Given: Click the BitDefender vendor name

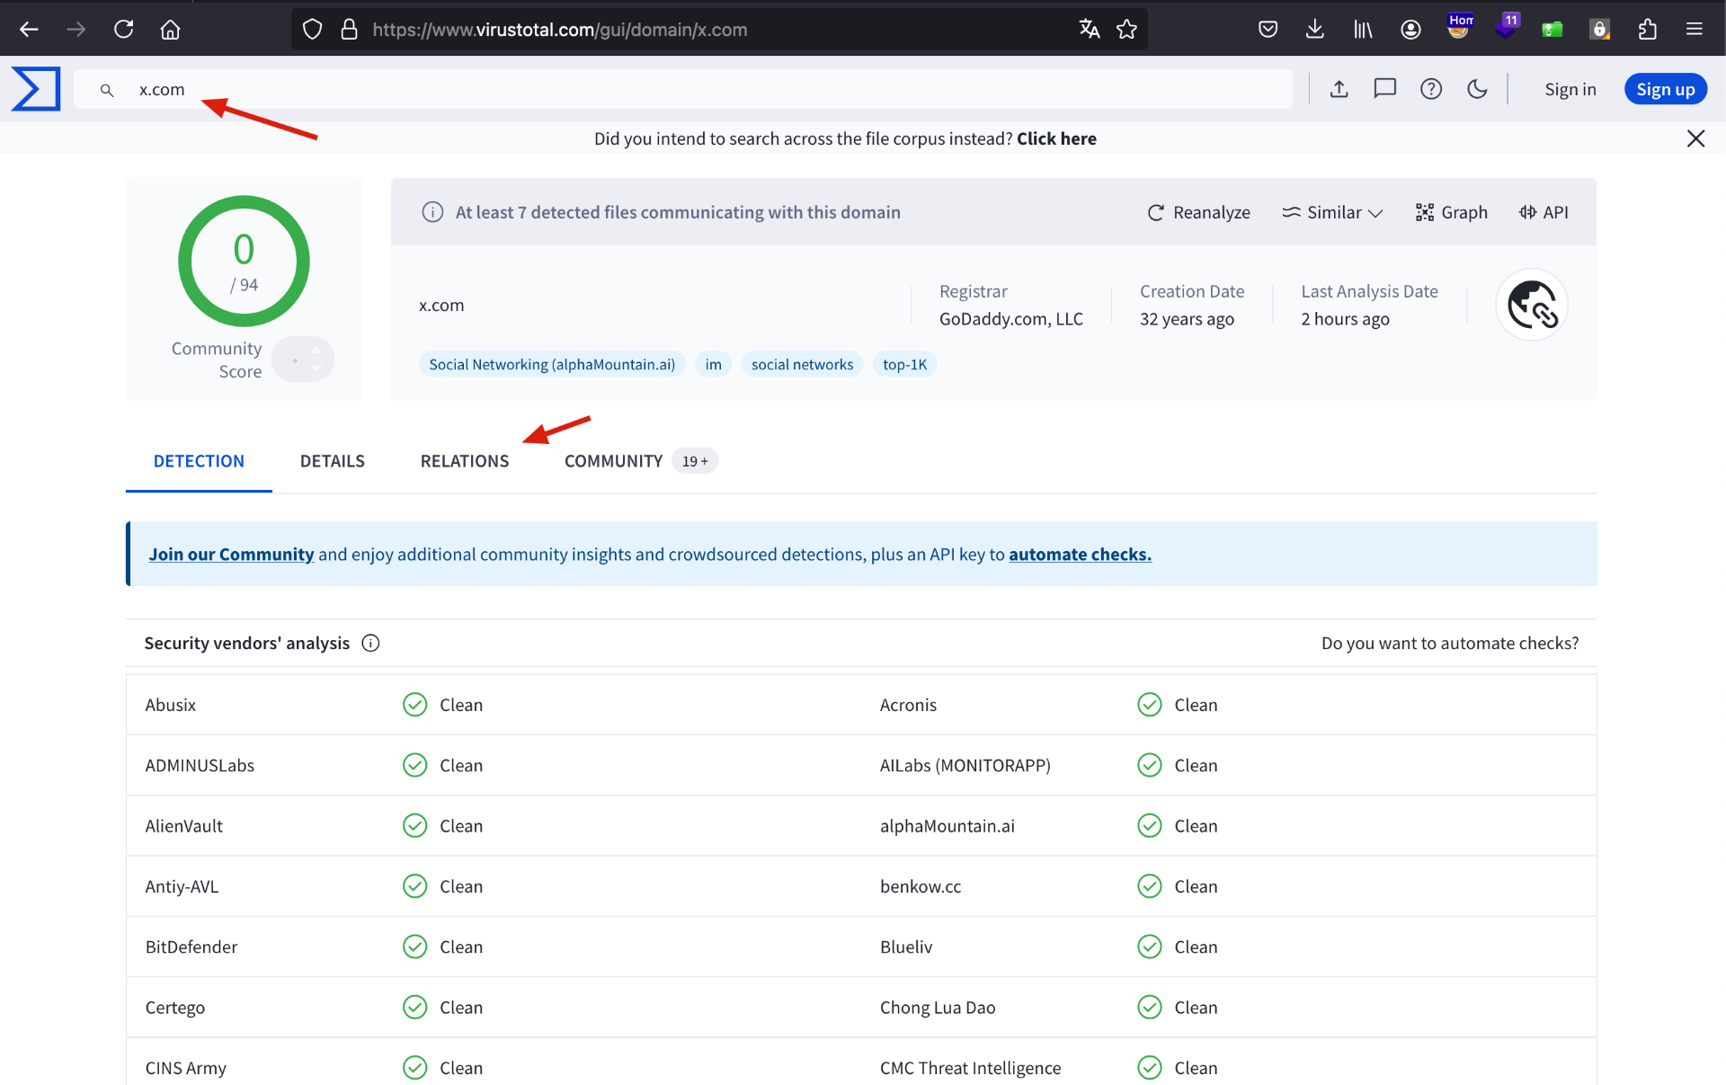Looking at the screenshot, I should (191, 947).
